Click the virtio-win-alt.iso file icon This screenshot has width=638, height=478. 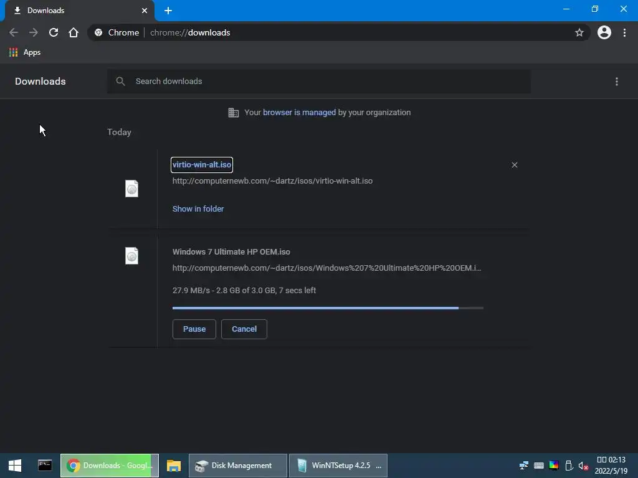point(131,189)
